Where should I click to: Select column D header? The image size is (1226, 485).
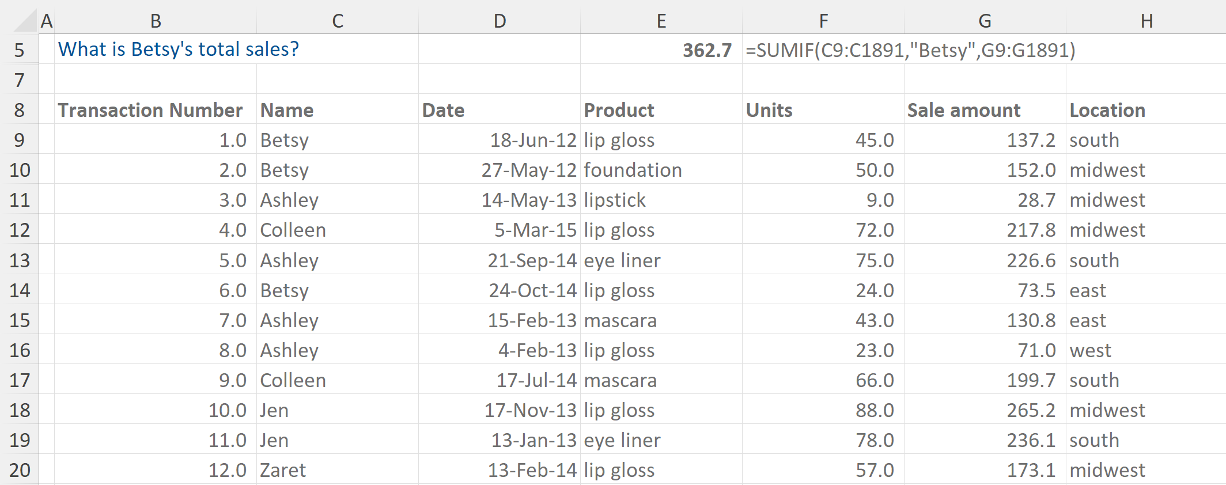click(x=500, y=21)
